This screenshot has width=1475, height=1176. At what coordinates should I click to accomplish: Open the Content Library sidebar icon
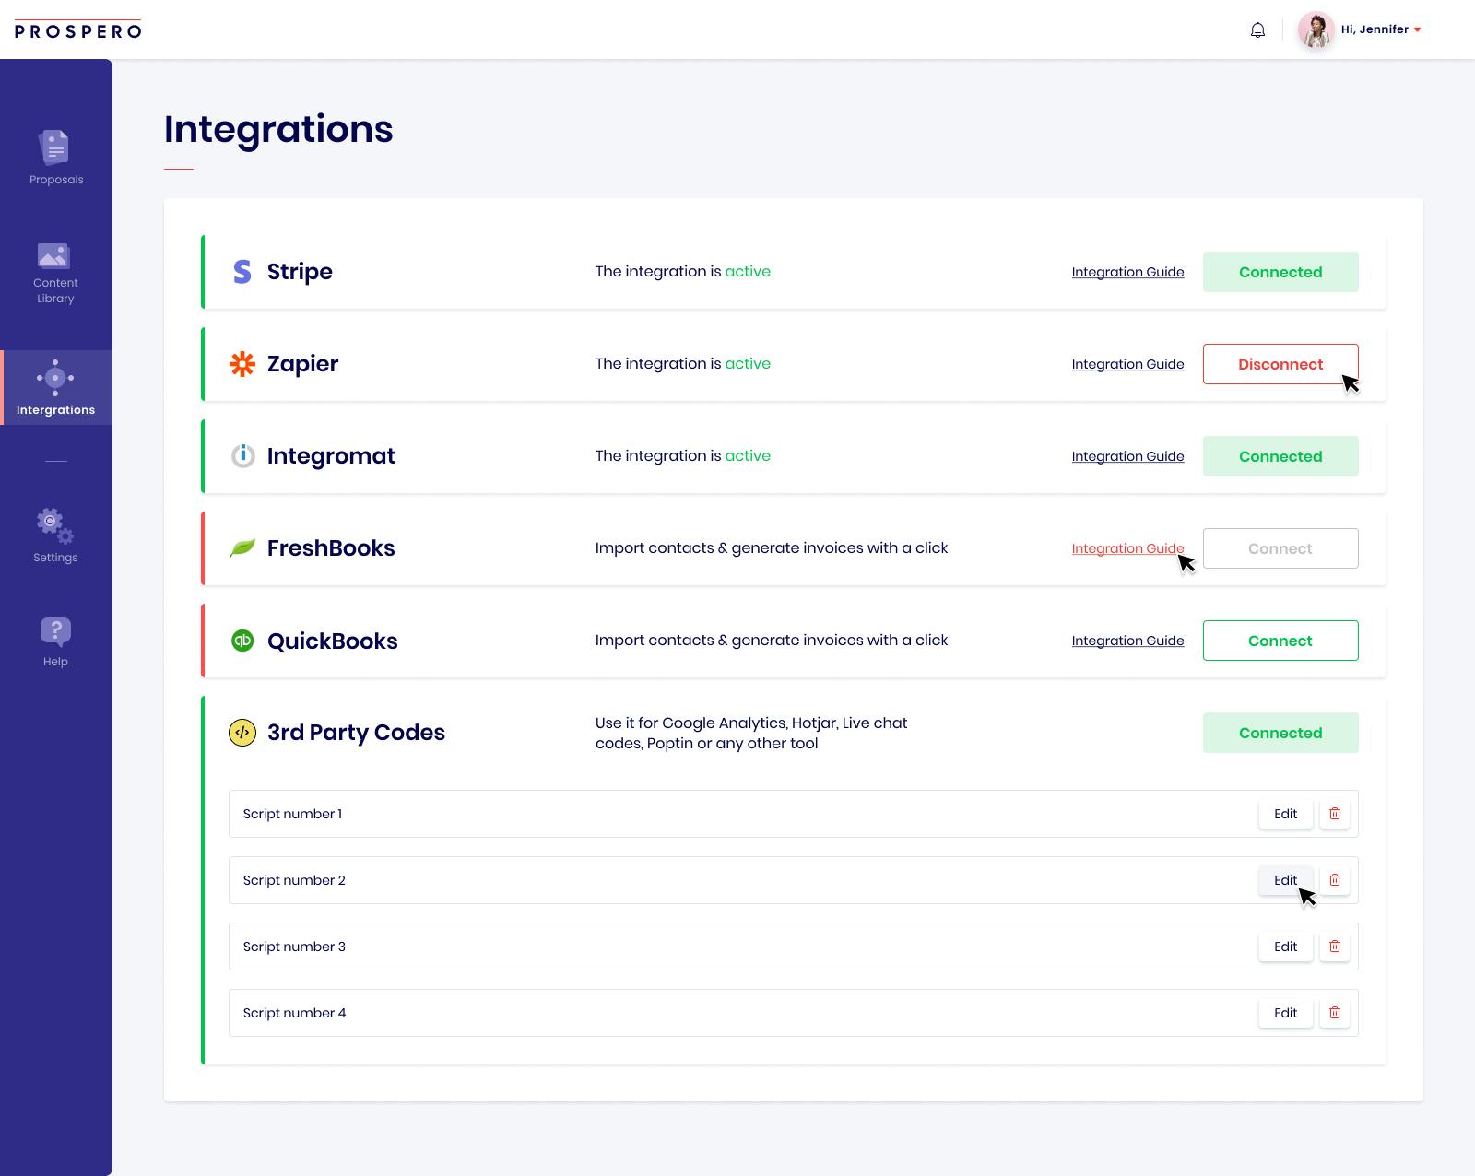click(53, 255)
